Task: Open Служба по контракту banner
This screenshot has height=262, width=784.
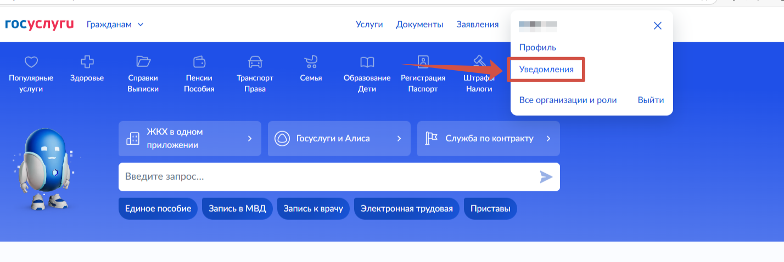Action: click(488, 139)
